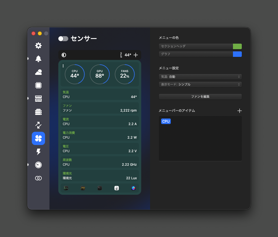Open the 気温: 自動 dropdown

pos(200,77)
